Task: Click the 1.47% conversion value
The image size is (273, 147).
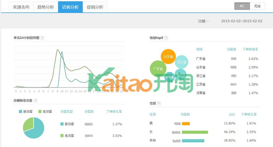Action: [x=253, y=93]
